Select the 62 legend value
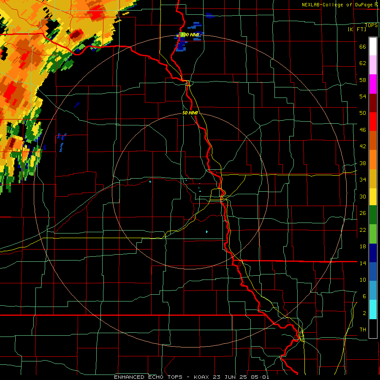 tap(363, 63)
